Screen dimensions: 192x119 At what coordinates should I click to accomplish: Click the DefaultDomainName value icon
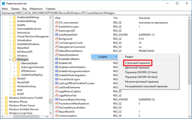(x=56, y=51)
